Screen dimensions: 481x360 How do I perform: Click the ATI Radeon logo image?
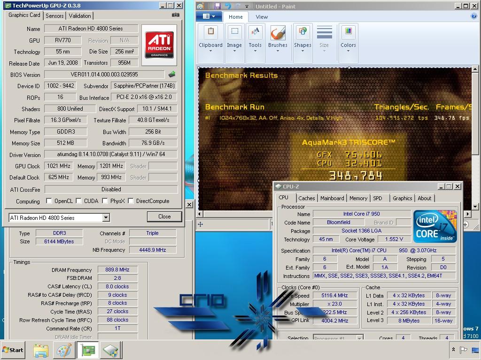(x=159, y=45)
